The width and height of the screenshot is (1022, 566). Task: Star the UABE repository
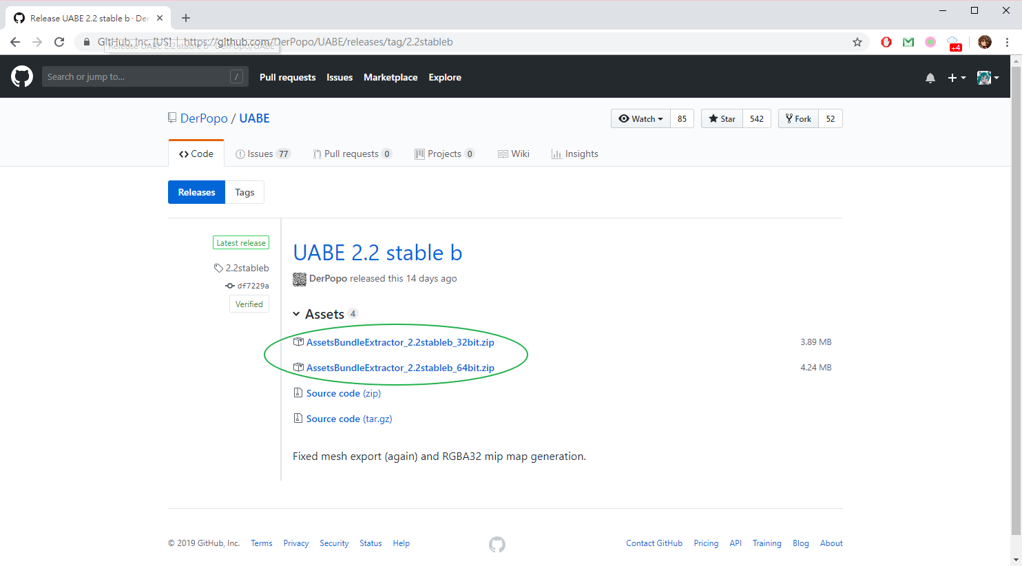pos(722,118)
